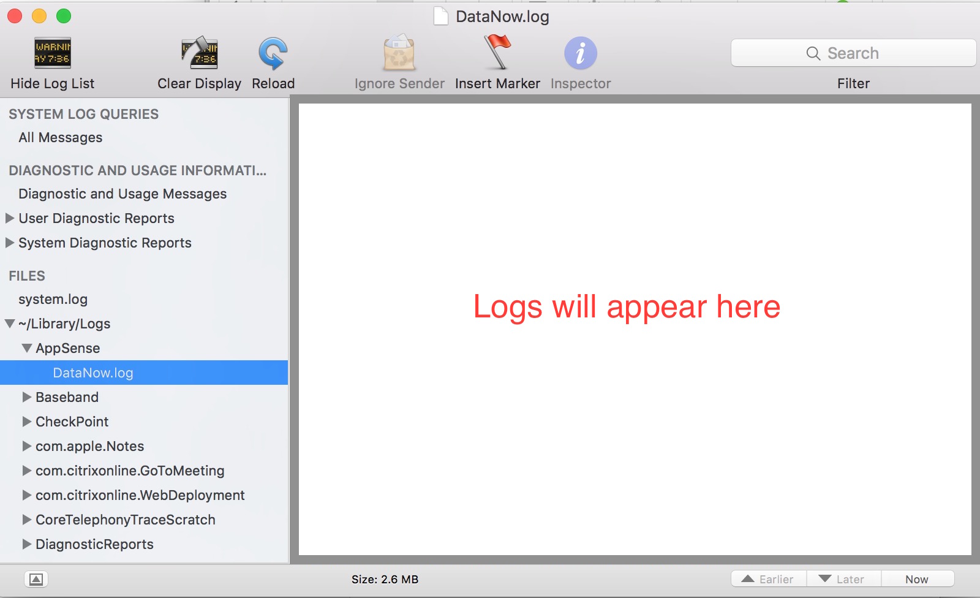This screenshot has height=598, width=980.
Task: Click the Hide Log List toolbar icon
Action: pos(52,53)
